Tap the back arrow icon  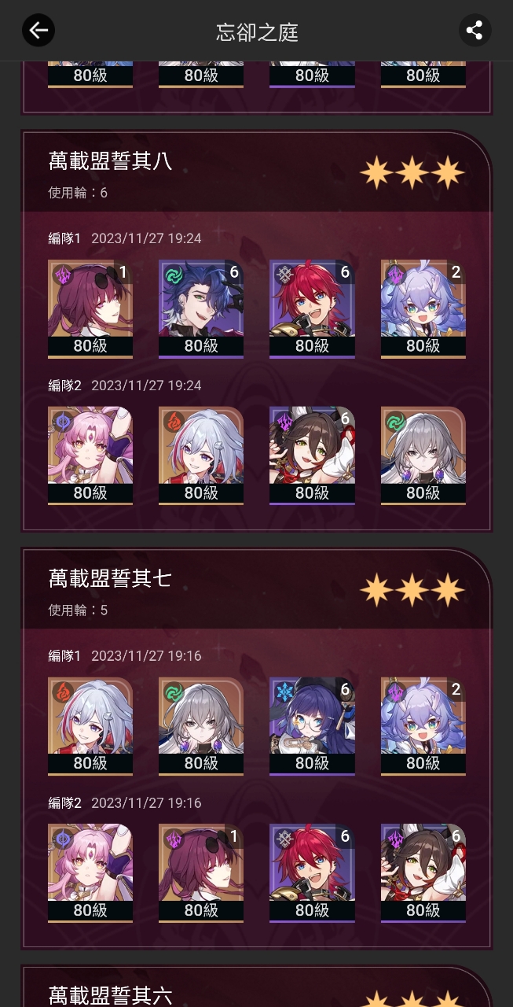[38, 31]
